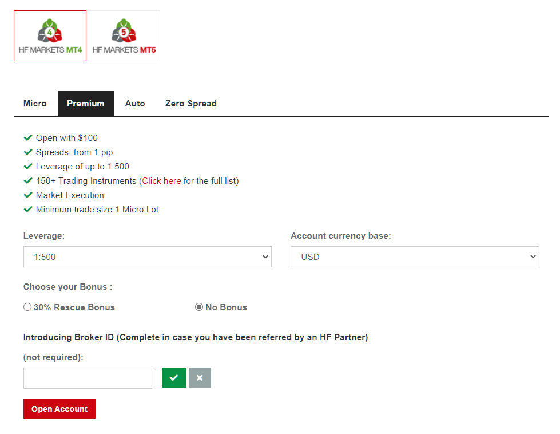Screen dimensions: 560x434
Task: Clear Broker ID with grey X button
Action: [200, 377]
